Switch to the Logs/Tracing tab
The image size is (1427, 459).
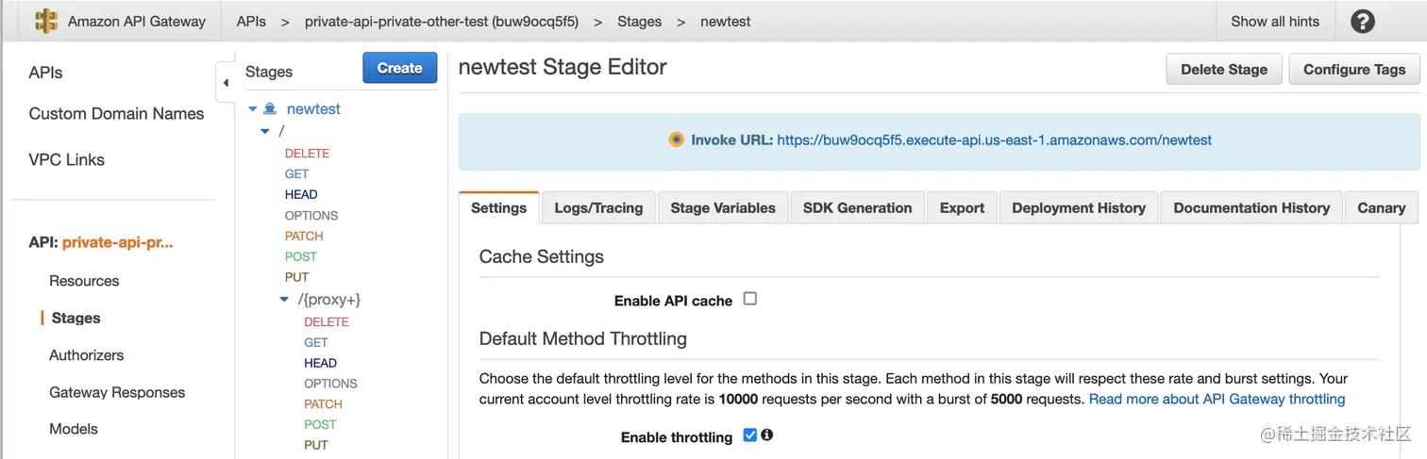coord(598,208)
